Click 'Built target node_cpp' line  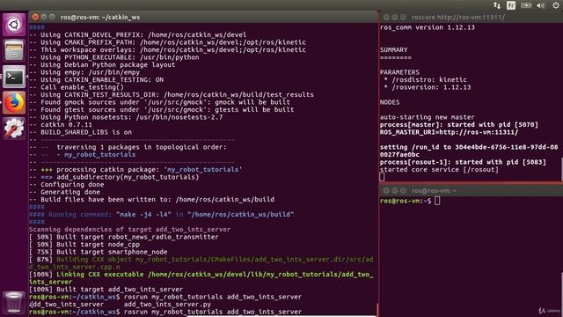pos(84,245)
